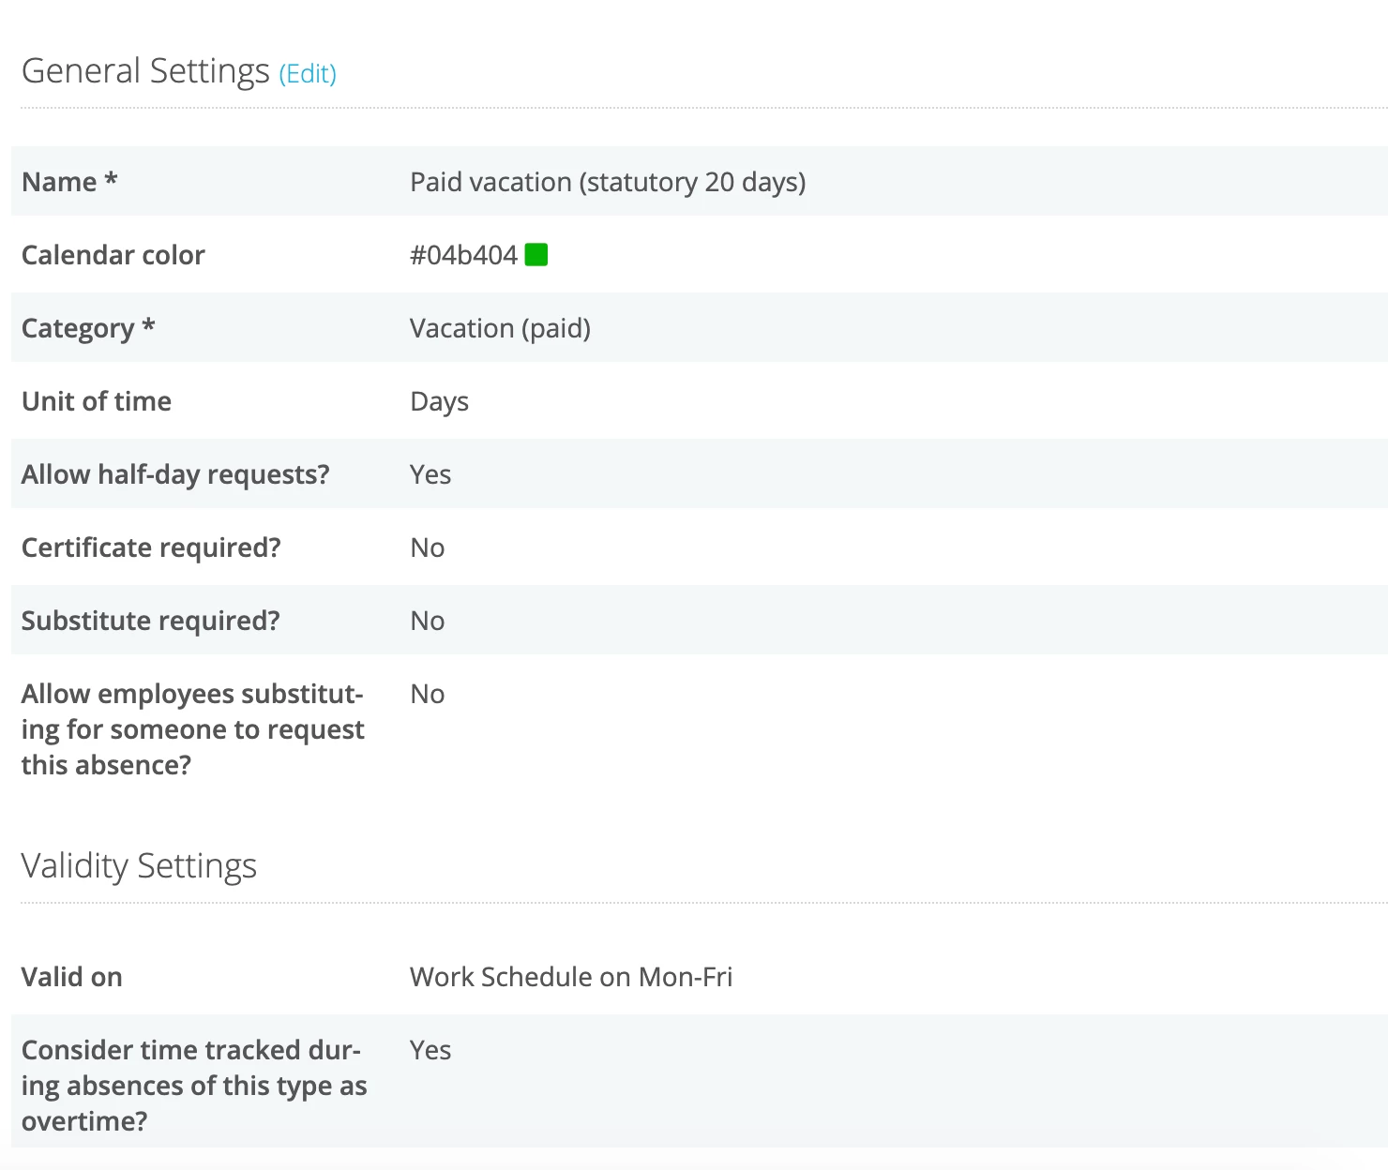Click the green calendar color swatch
Image resolution: width=1388 pixels, height=1170 pixels.
coord(536,255)
